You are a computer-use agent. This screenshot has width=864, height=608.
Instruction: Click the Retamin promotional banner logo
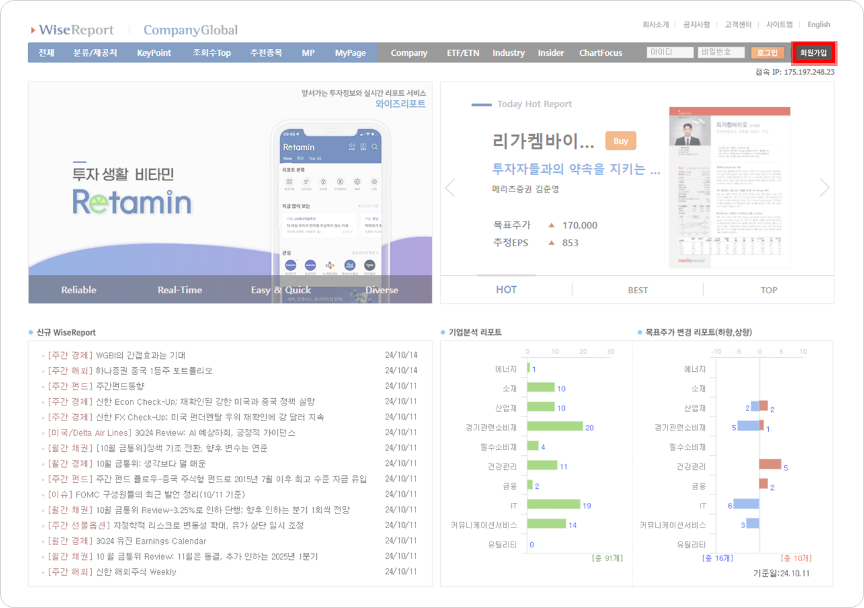(132, 203)
